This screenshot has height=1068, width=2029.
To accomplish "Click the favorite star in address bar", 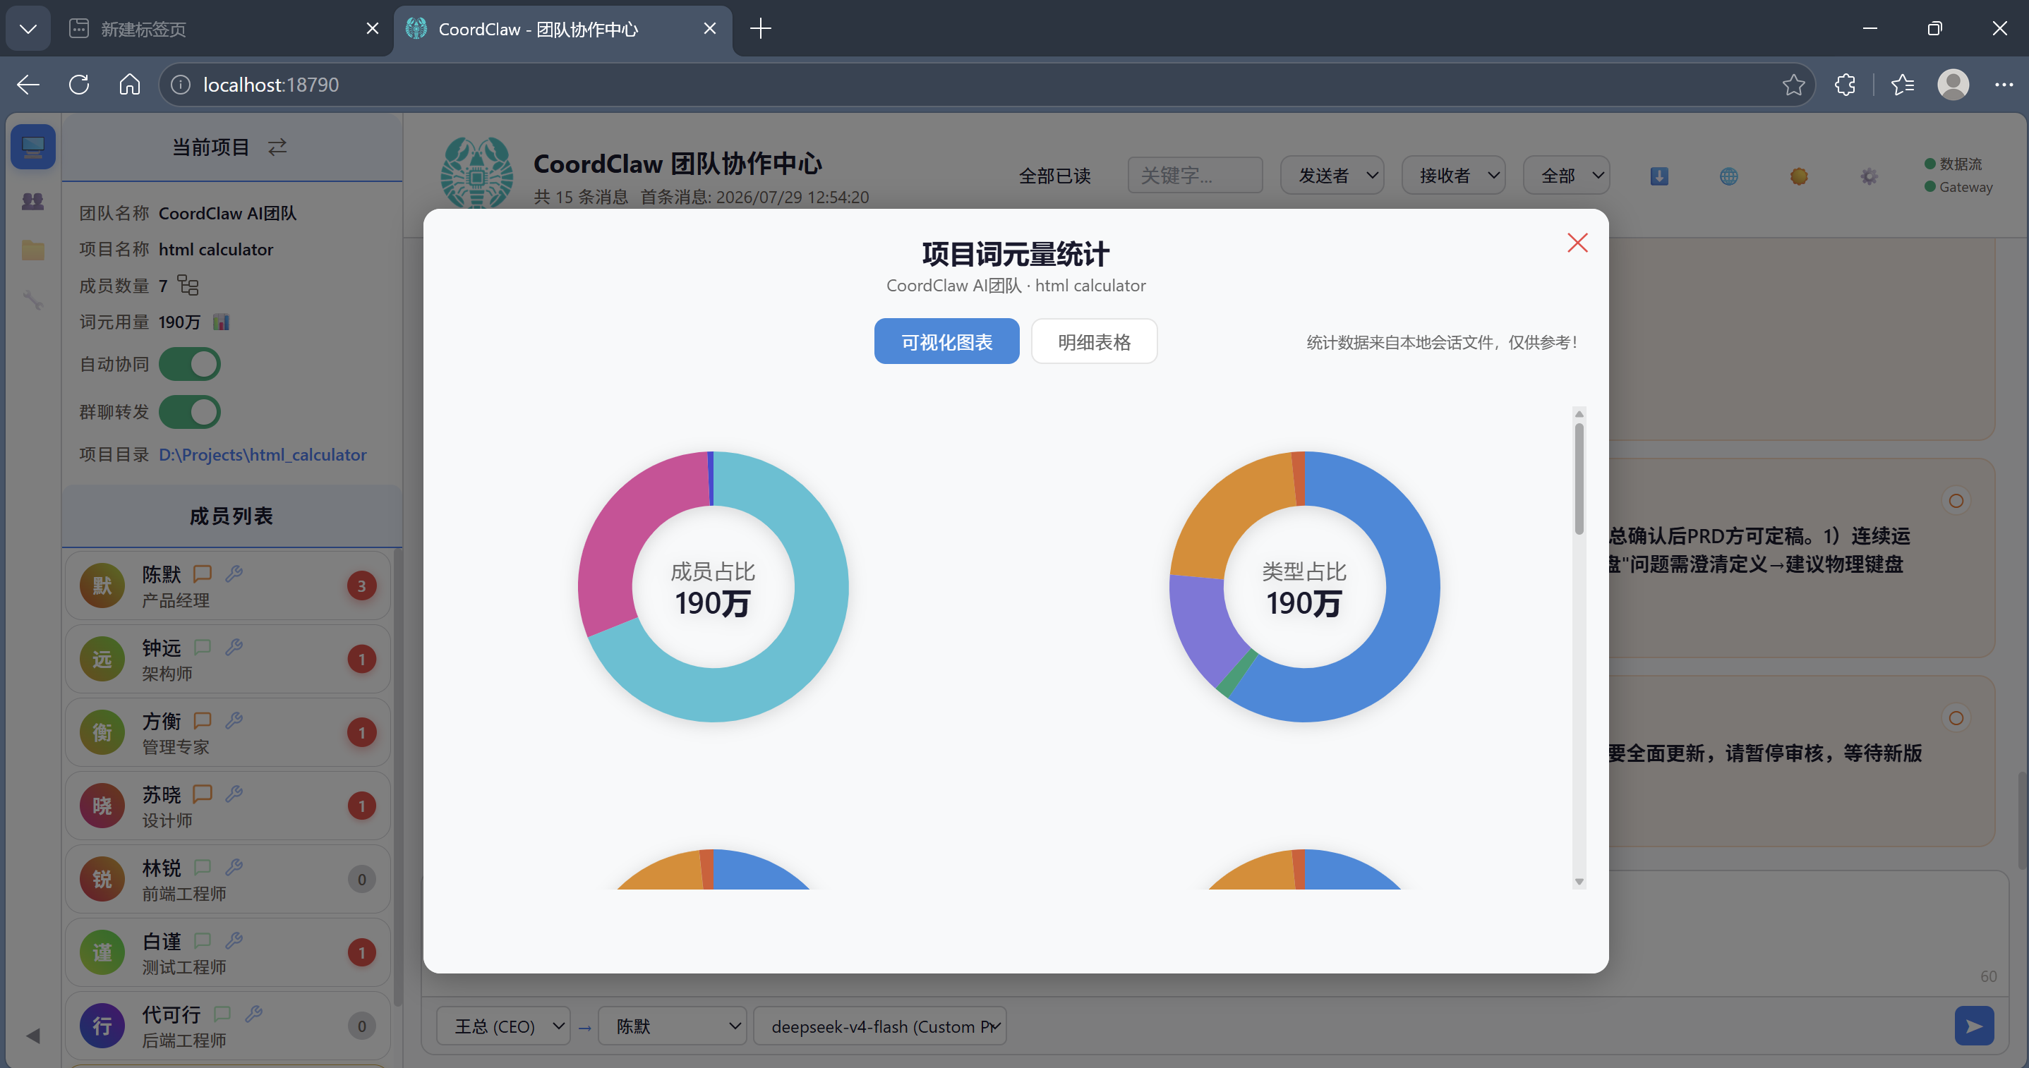I will click(1793, 84).
